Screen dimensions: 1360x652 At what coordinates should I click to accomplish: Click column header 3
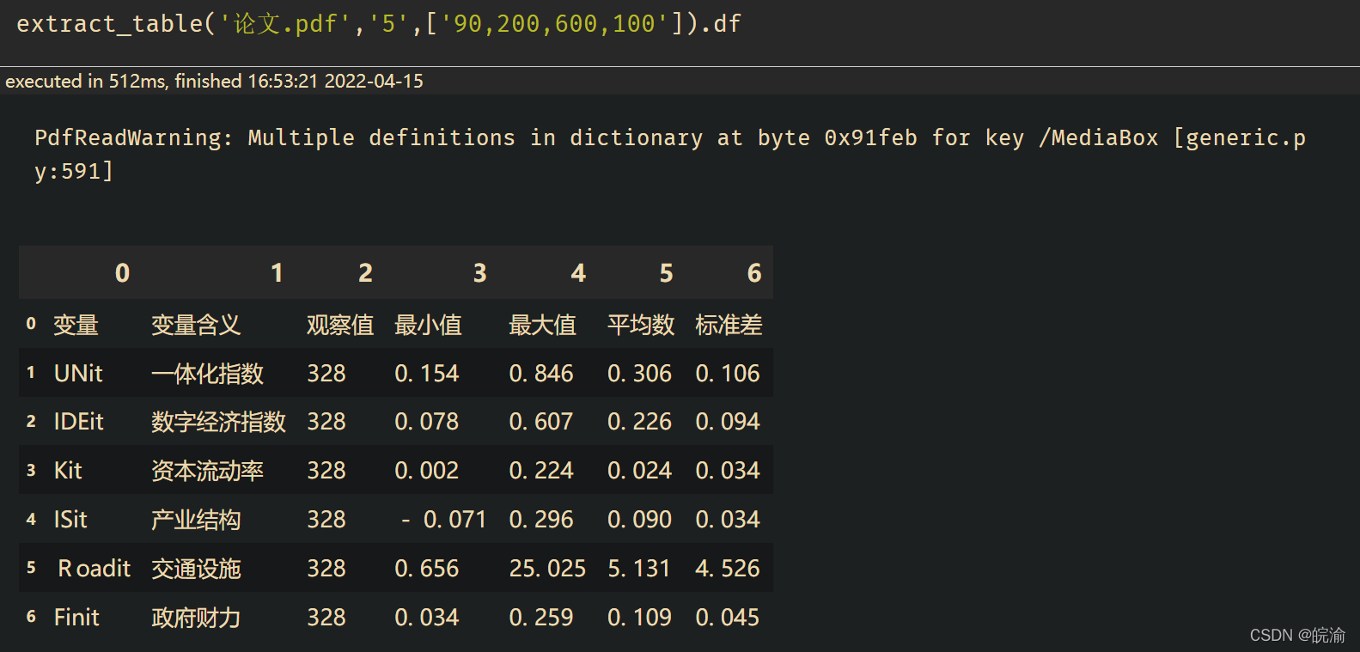click(479, 272)
